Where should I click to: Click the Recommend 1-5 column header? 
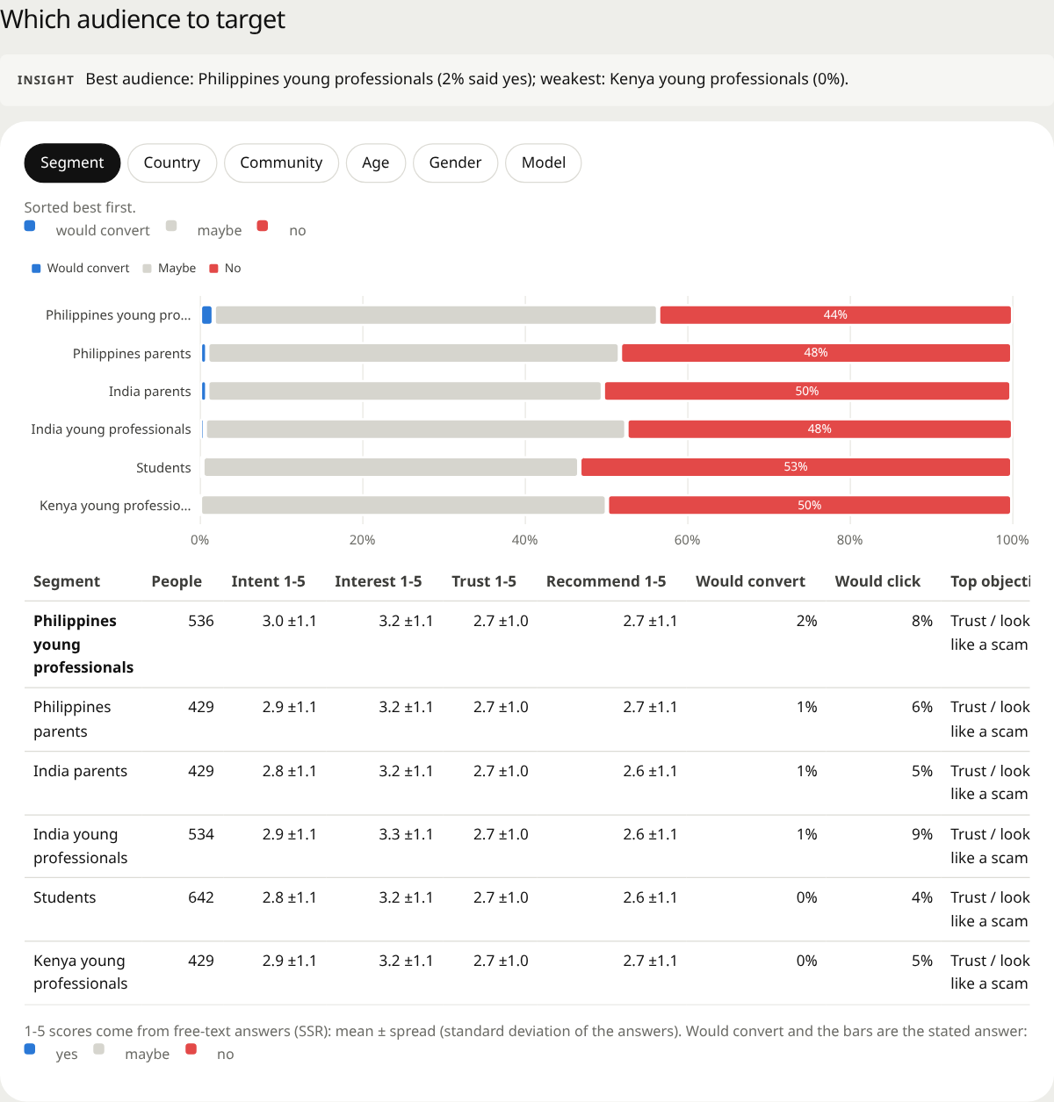click(606, 581)
